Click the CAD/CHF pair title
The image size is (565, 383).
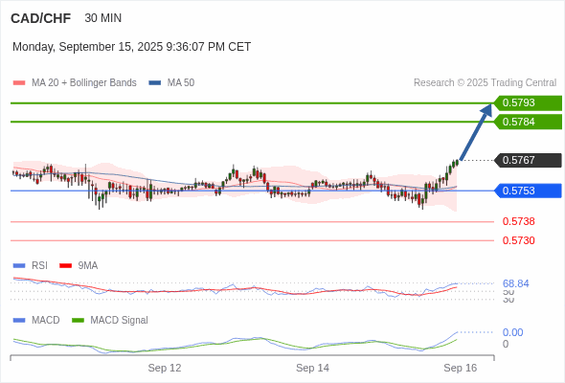pyautogui.click(x=41, y=18)
